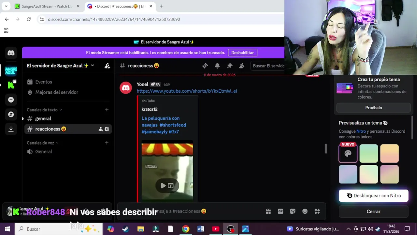Viewport: 417px width, 235px height.
Task: Open La peluquería con navajas video title
Action: pyautogui.click(x=164, y=125)
